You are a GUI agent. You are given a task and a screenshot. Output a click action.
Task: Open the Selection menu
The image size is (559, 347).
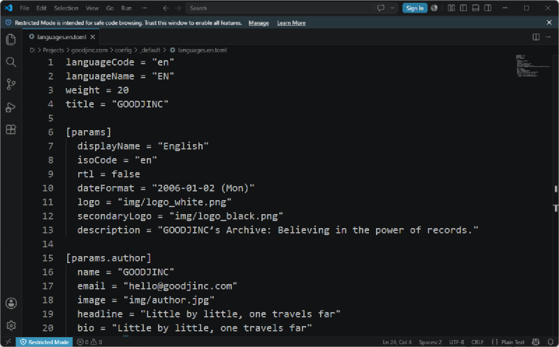point(66,8)
